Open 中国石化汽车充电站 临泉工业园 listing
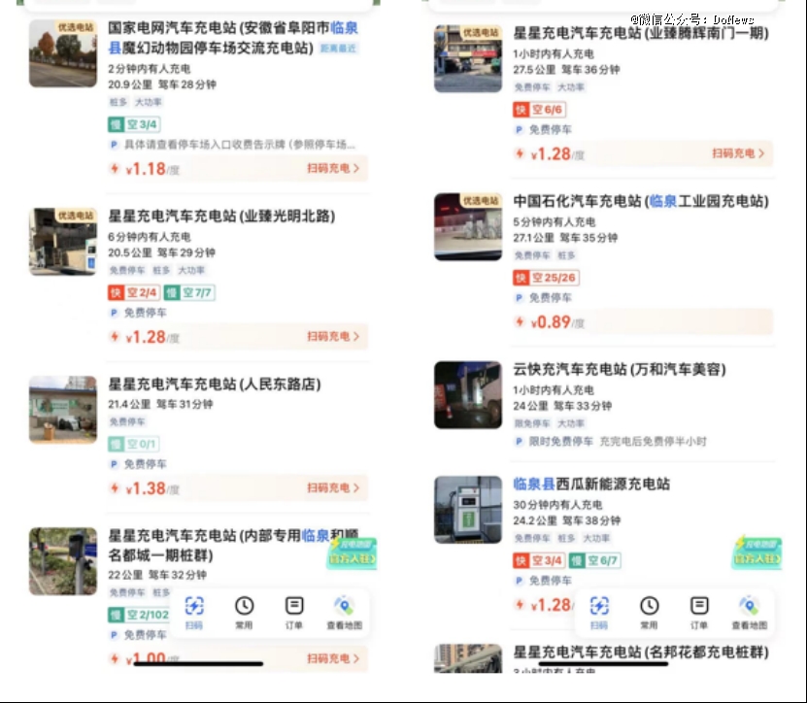The width and height of the screenshot is (807, 703). 641,201
